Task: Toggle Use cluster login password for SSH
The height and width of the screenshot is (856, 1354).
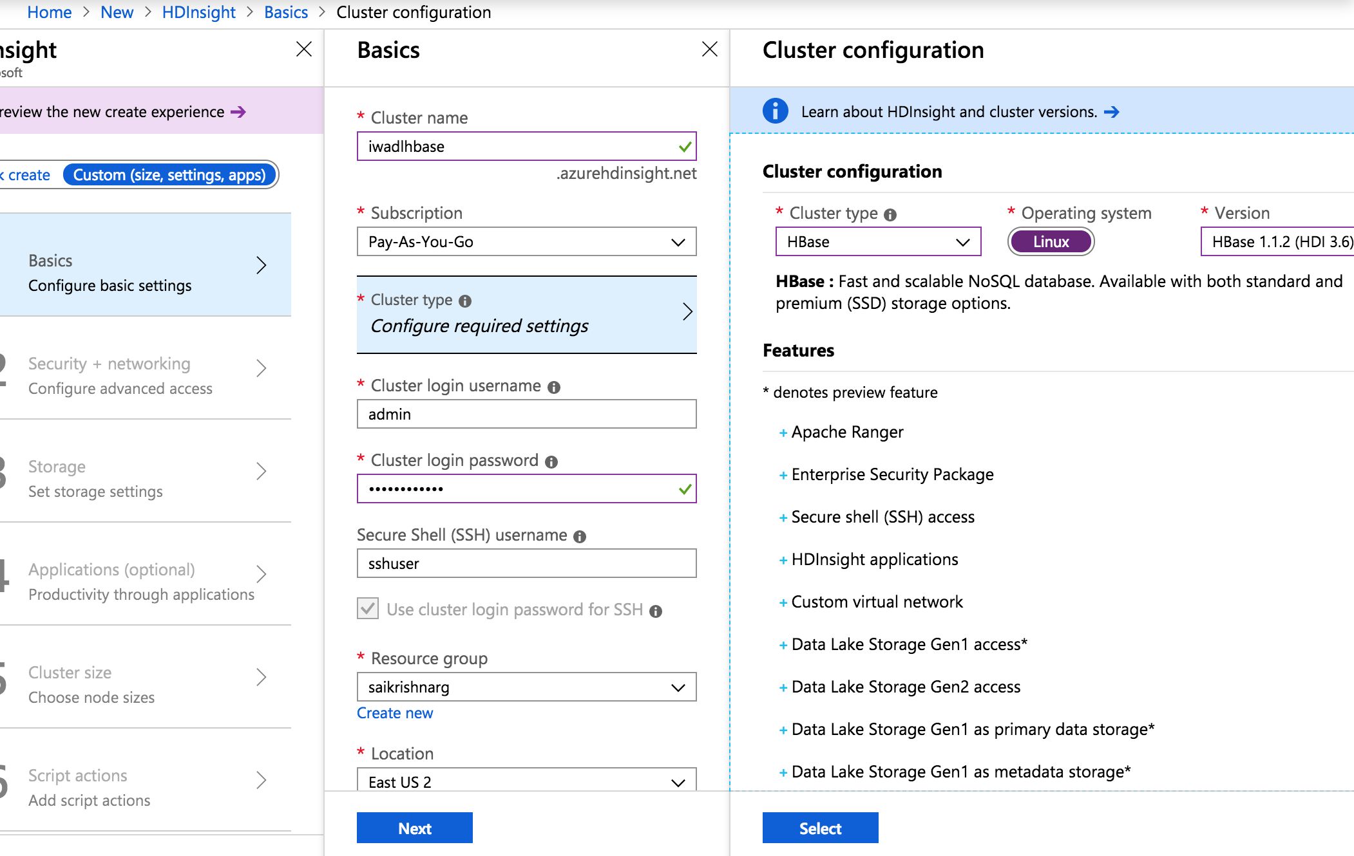Action: click(x=368, y=608)
